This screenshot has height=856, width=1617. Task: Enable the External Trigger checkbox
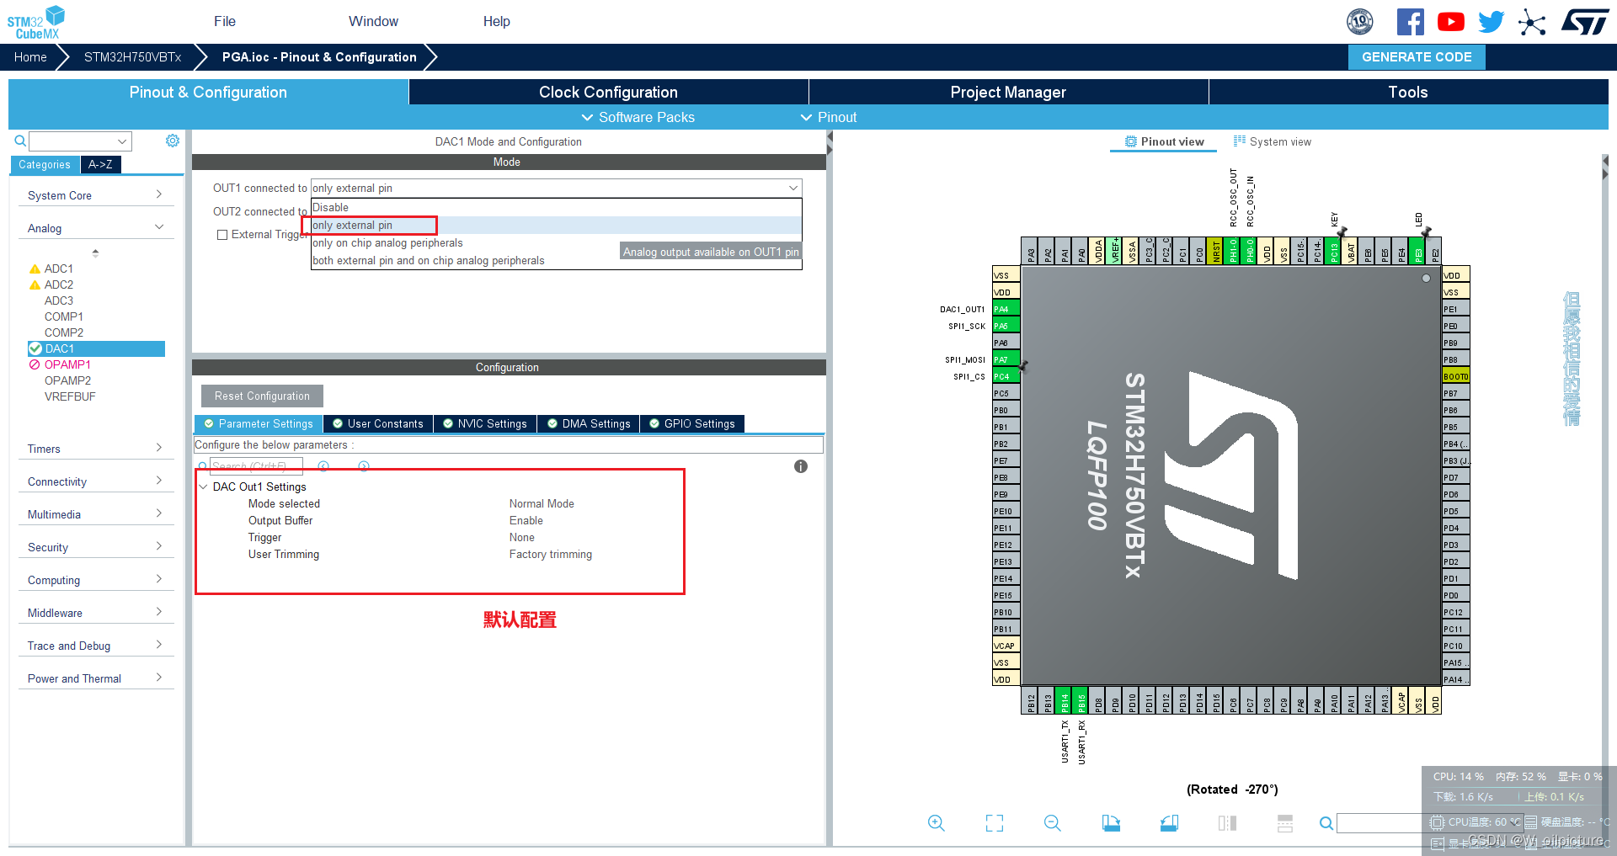pos(222,235)
